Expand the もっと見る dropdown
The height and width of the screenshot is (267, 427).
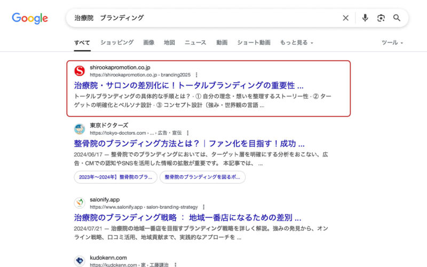[x=297, y=43]
